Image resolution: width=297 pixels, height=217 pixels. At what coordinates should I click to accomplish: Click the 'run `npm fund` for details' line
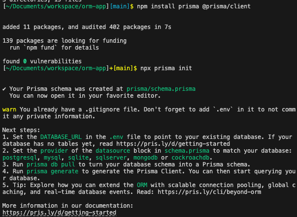54,48
